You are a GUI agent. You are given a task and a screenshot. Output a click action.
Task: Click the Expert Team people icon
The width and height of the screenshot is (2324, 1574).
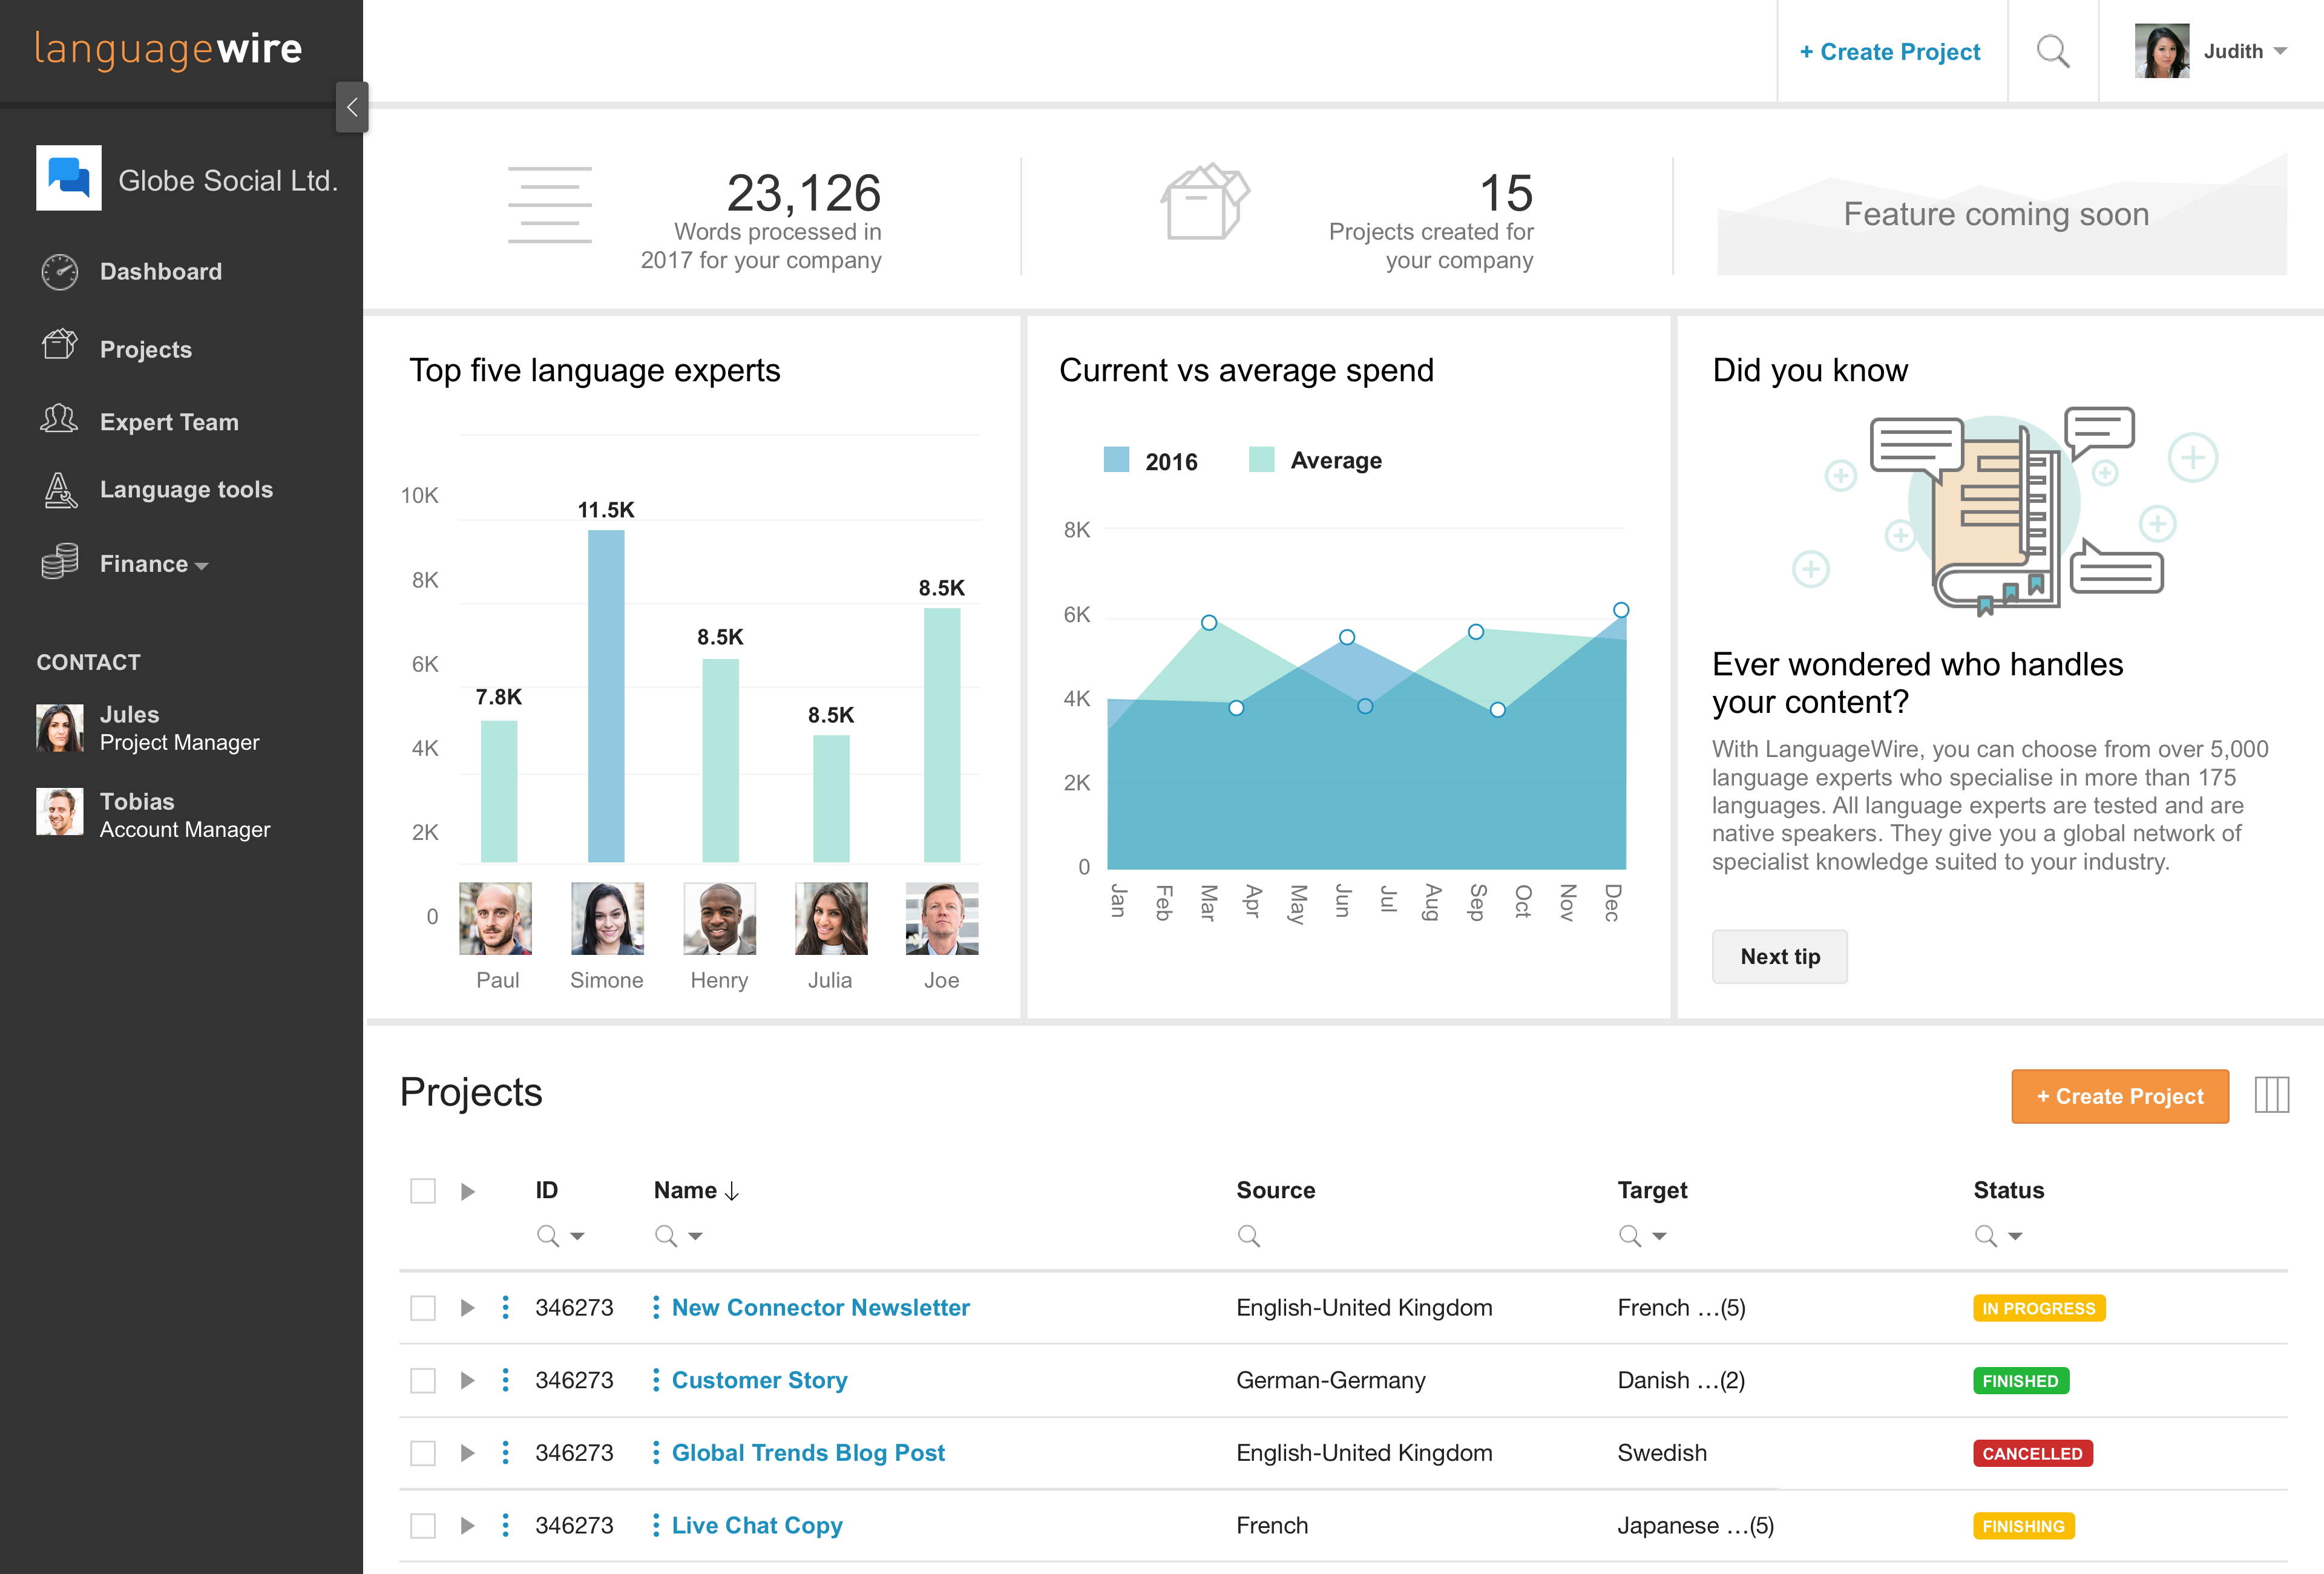[x=59, y=419]
